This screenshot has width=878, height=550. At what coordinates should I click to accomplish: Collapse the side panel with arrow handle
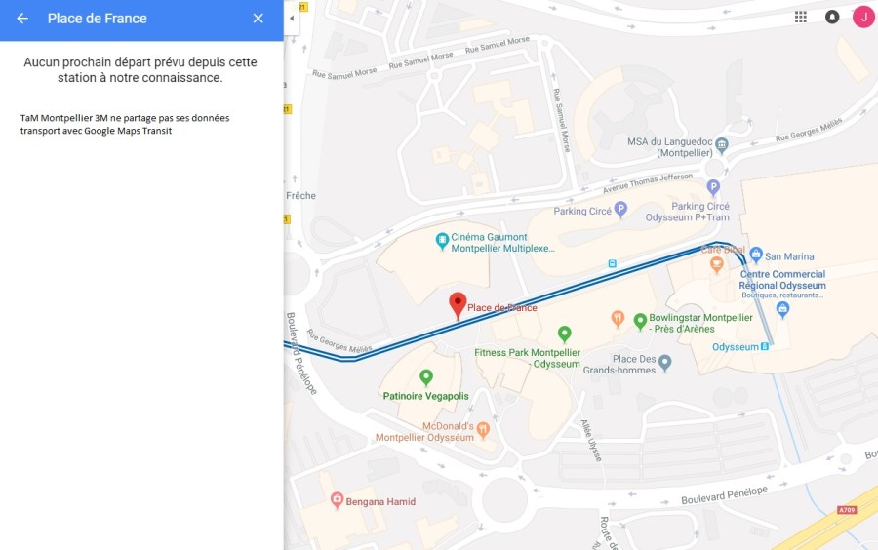tap(292, 19)
